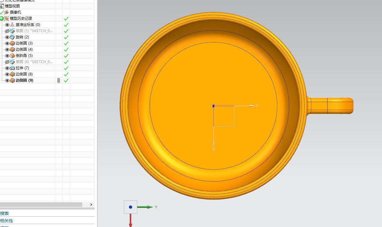The height and width of the screenshot is (227, 382).
Task: Select the 模型历史记录 tree node
Action: (x=21, y=19)
